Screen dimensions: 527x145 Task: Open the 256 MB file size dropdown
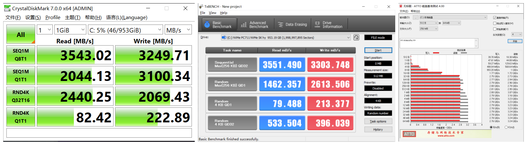click(x=429, y=29)
